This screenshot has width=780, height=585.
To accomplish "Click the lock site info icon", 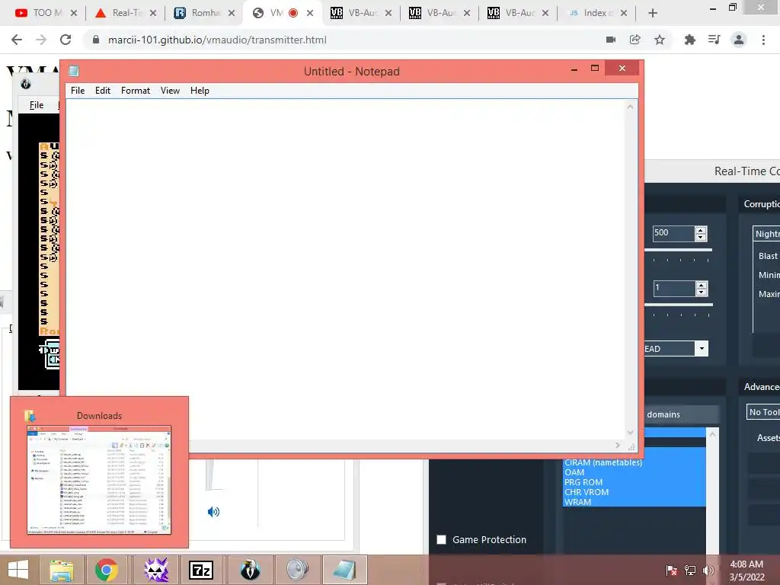I will [96, 40].
